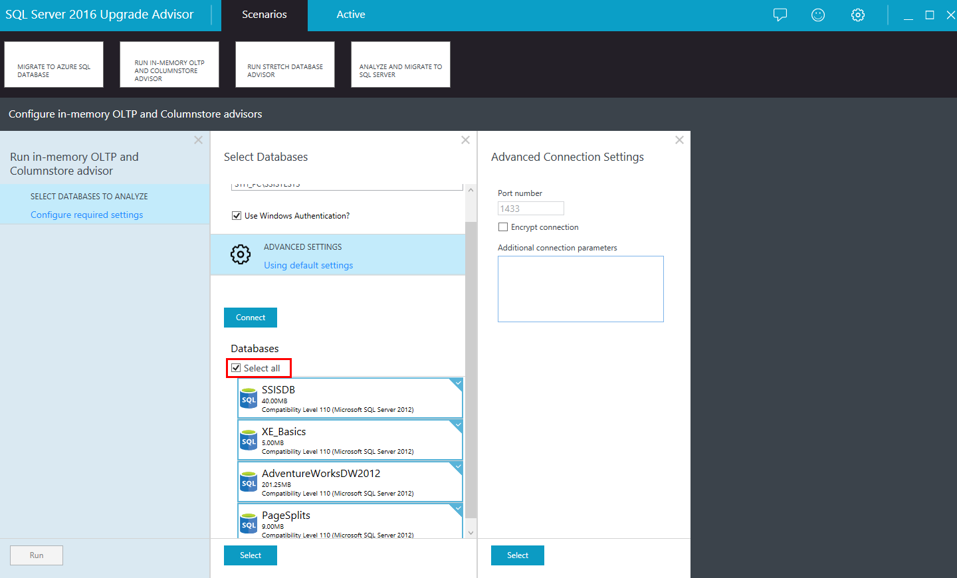Click the Additional connection parameters text box

(581, 289)
